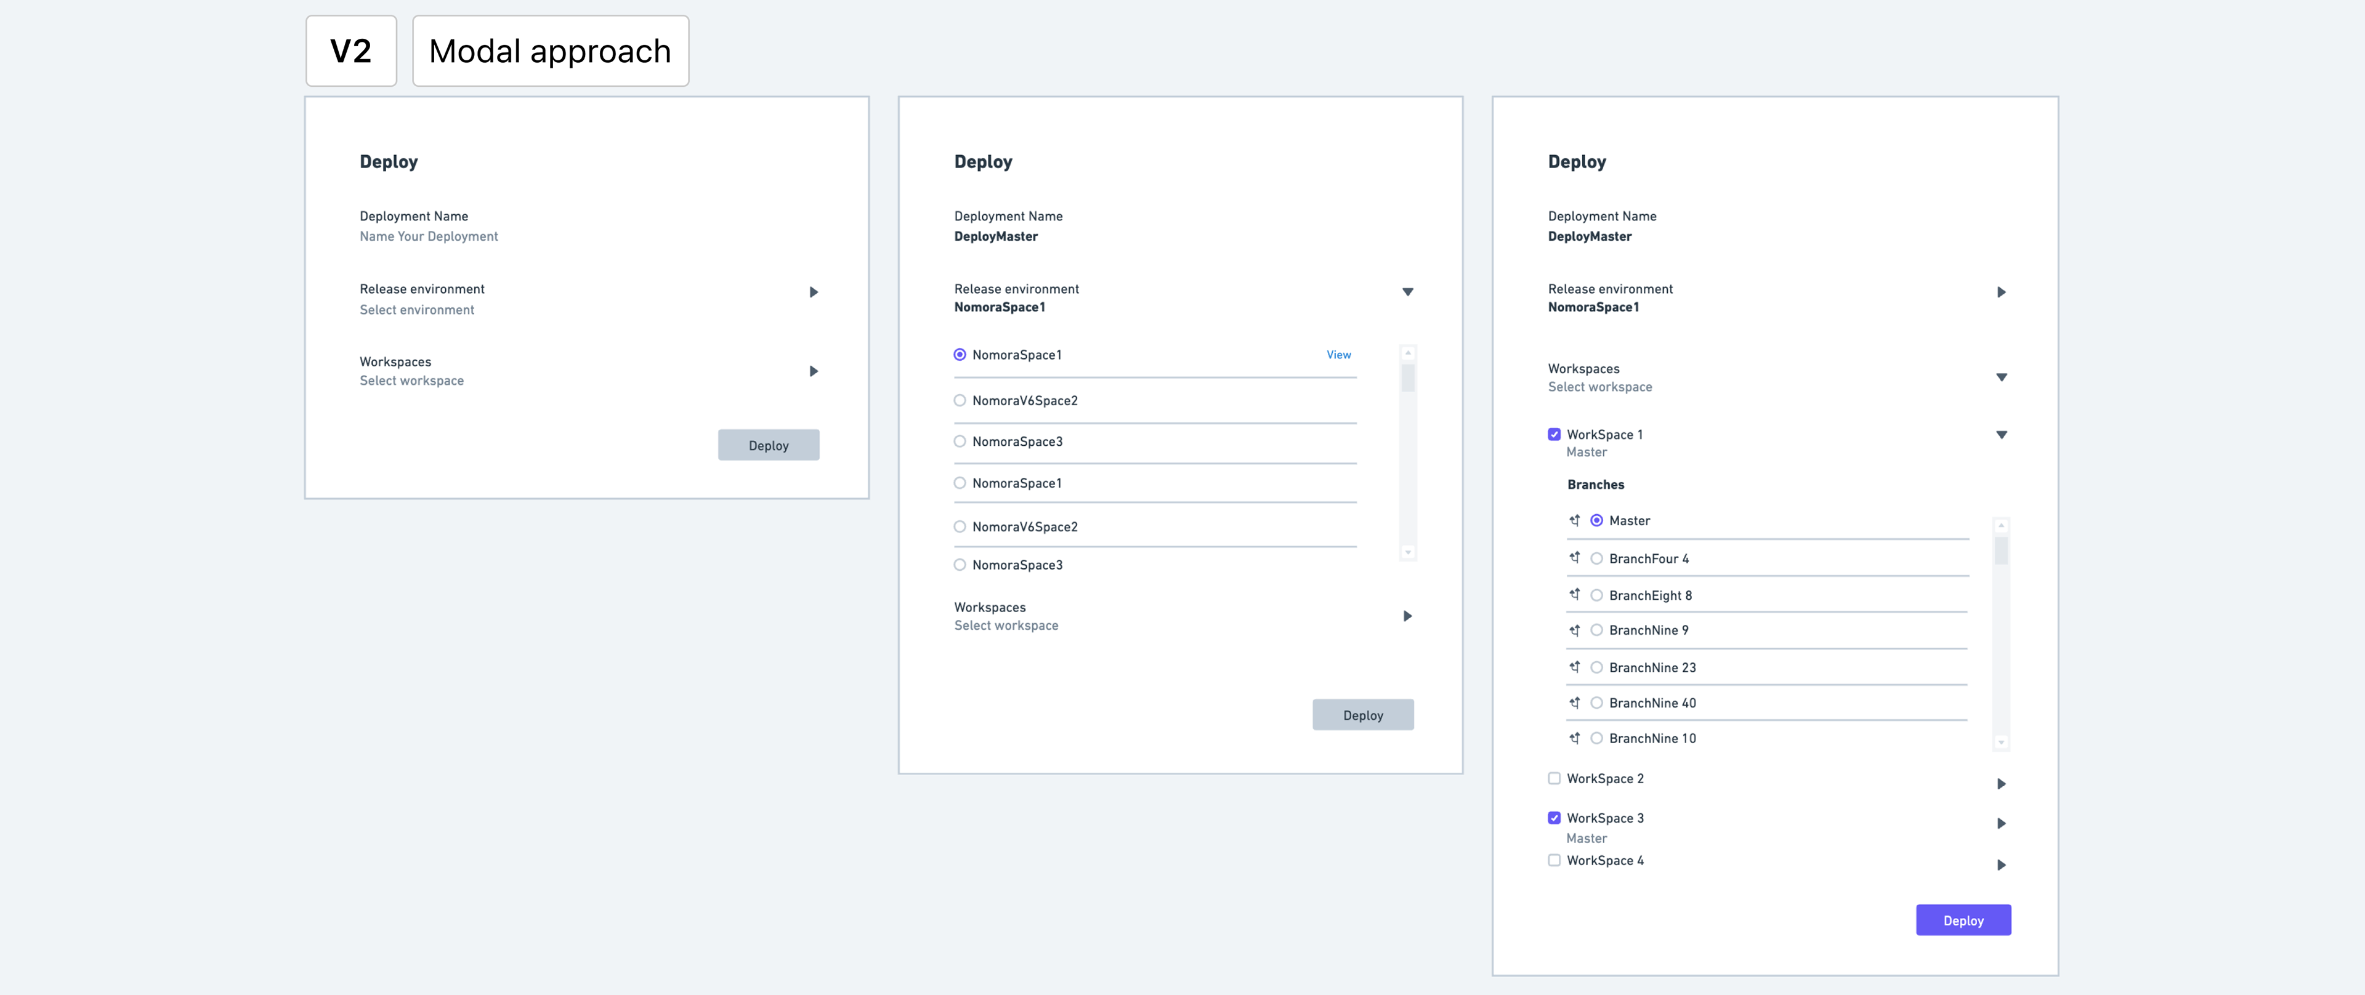
Task: Uncheck the WorkSpace 1 checkbox
Action: click(x=1554, y=434)
